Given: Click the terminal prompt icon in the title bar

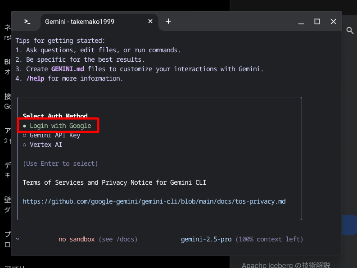Looking at the screenshot, I should 27,22.
